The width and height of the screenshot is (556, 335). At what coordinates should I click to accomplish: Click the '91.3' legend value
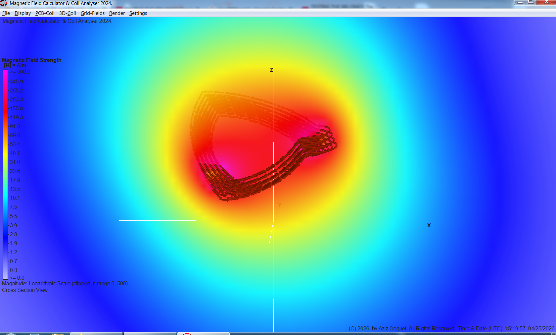pos(15,126)
